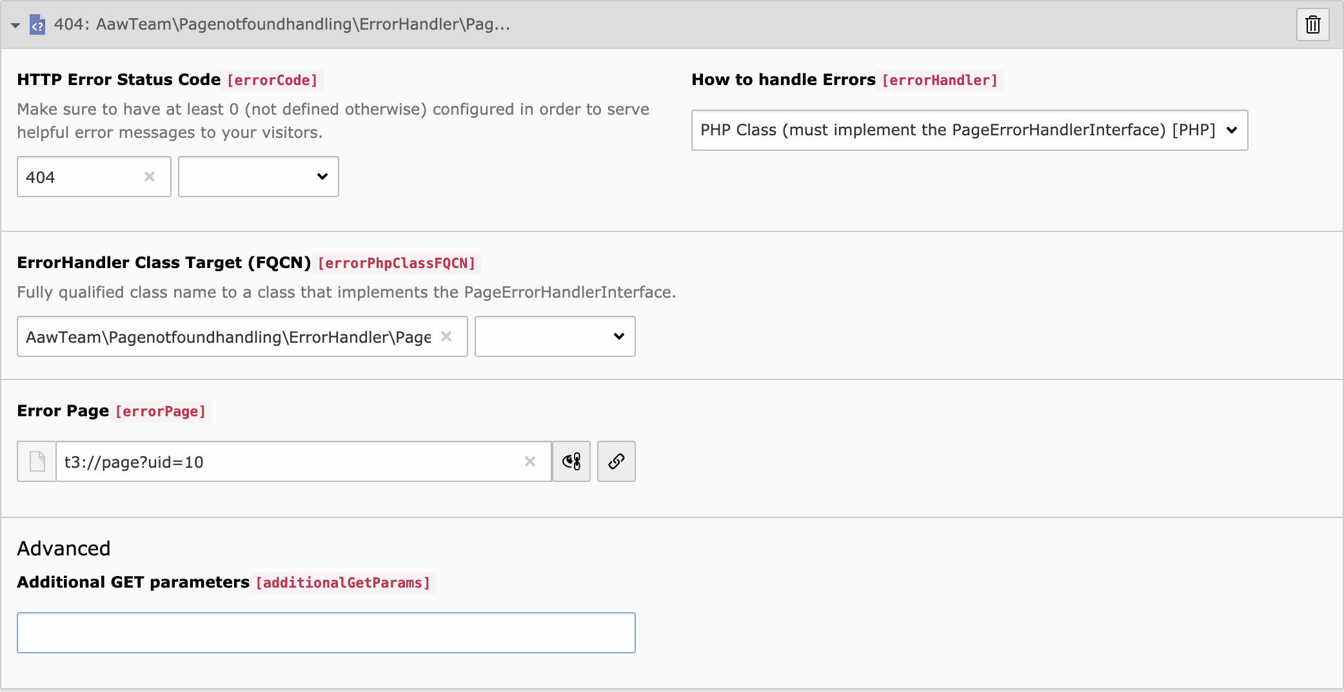Click the HTTP Error Status Code label
Viewport: 1344px width, 692px height.
point(119,80)
